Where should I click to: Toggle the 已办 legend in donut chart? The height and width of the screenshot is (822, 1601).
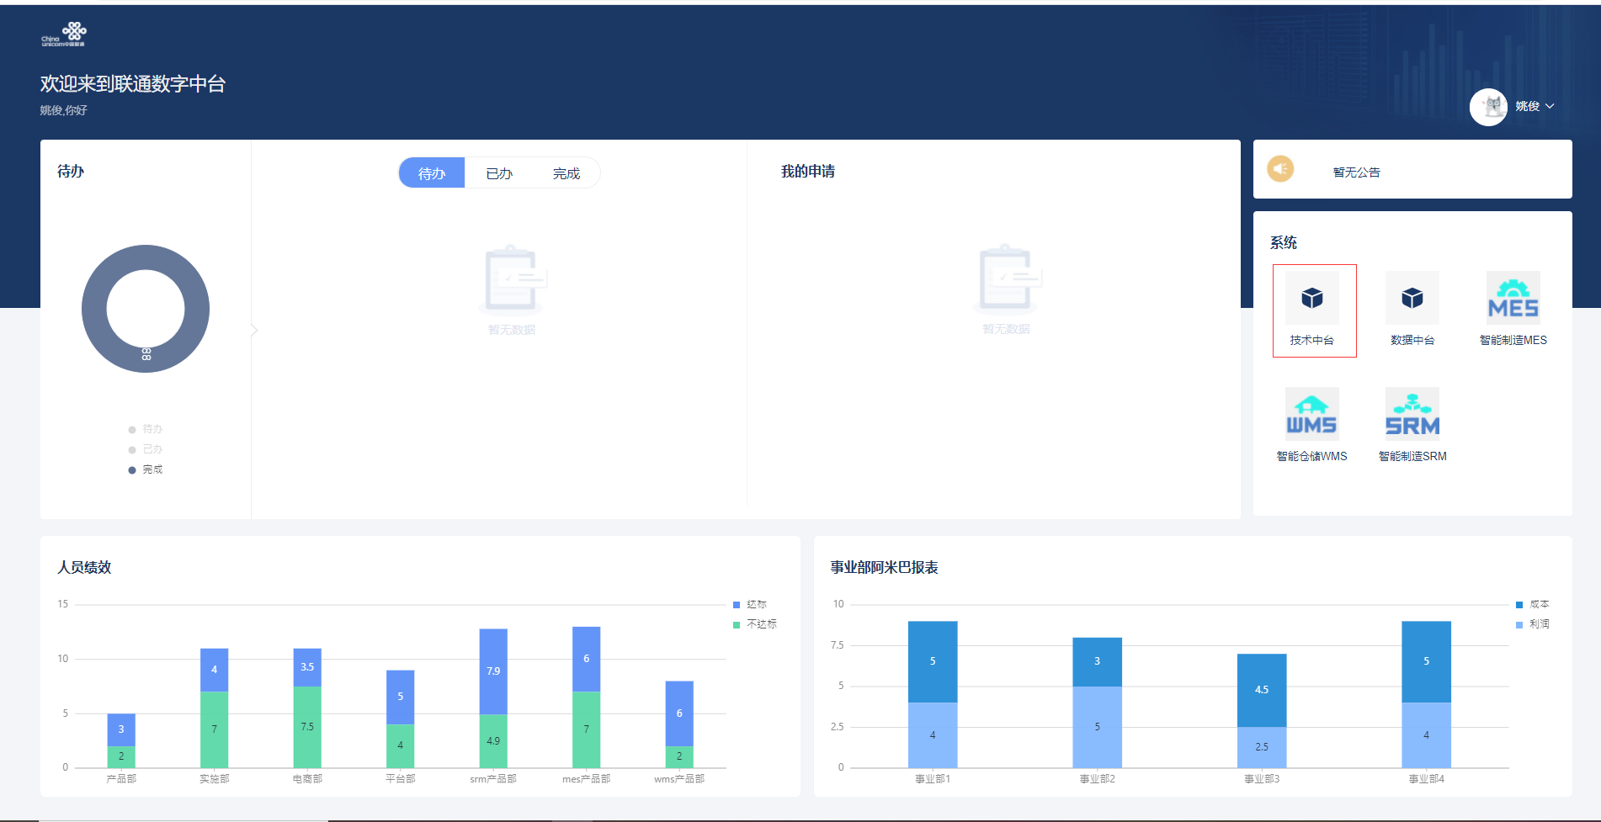click(x=146, y=449)
